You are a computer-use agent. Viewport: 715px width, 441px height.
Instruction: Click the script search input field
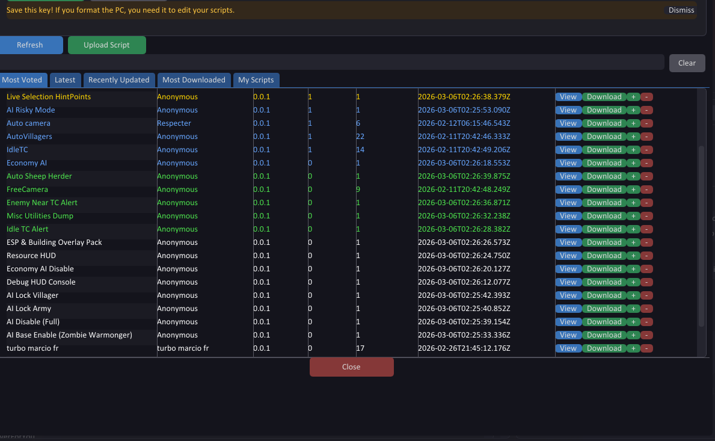click(x=331, y=63)
